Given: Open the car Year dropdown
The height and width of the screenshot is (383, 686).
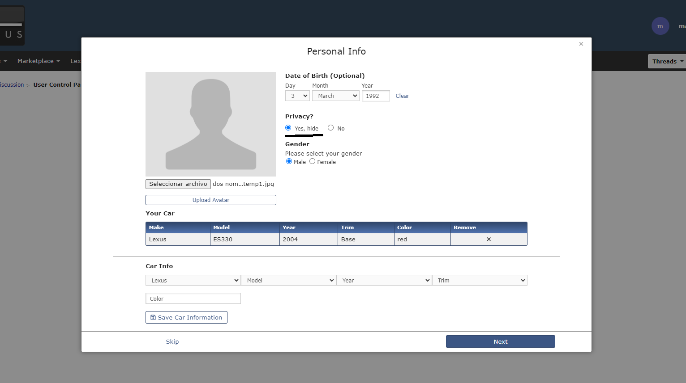Looking at the screenshot, I should 384,280.
